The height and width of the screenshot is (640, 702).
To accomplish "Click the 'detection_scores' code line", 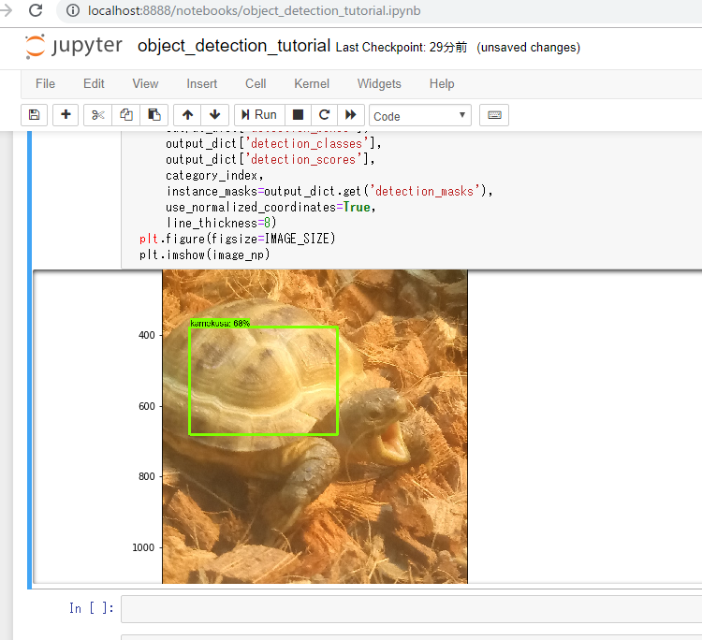I will 270,160.
